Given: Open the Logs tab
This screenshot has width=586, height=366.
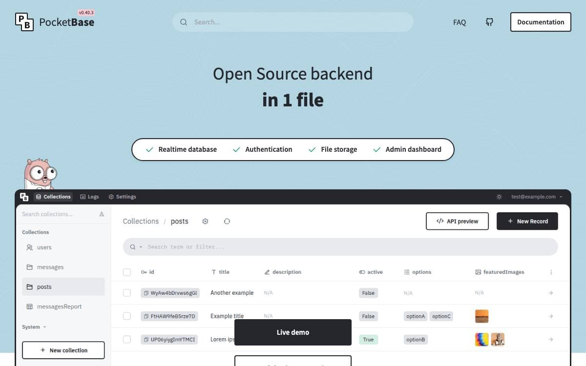Looking at the screenshot, I should tap(89, 197).
